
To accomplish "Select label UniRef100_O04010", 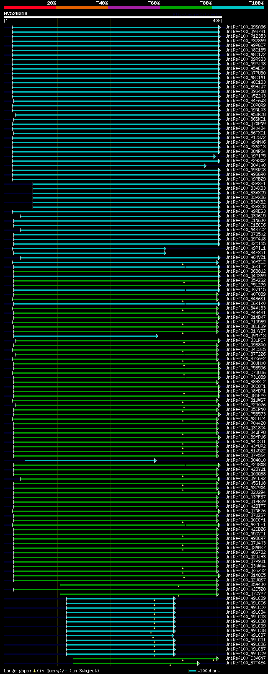I will click(x=245, y=460).
